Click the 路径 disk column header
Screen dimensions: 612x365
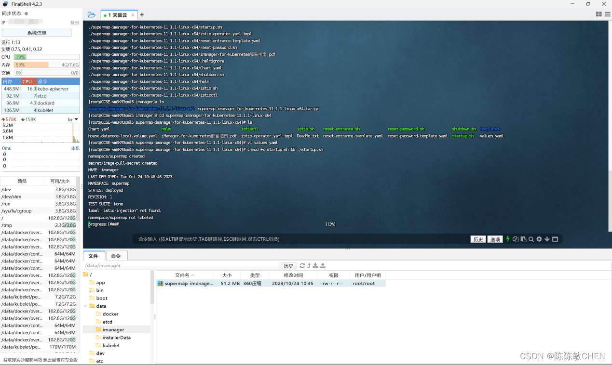tap(22, 181)
